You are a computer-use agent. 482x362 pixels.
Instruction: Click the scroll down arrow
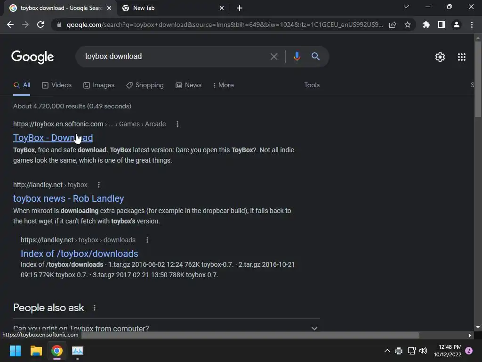478,327
